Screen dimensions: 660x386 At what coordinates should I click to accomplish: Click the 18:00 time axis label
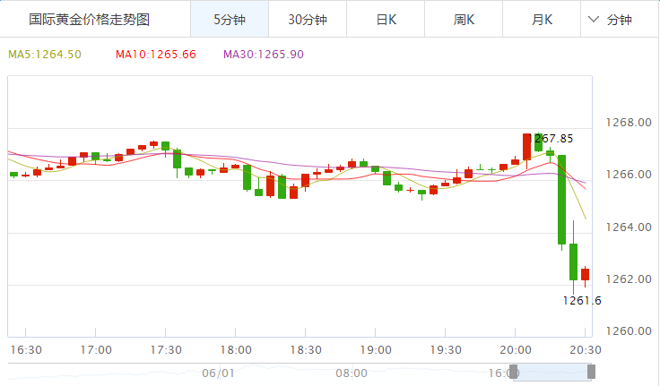tap(236, 350)
